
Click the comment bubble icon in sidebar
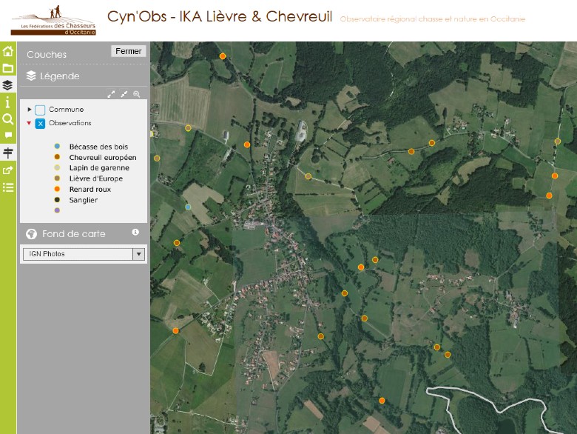pyautogui.click(x=8, y=136)
